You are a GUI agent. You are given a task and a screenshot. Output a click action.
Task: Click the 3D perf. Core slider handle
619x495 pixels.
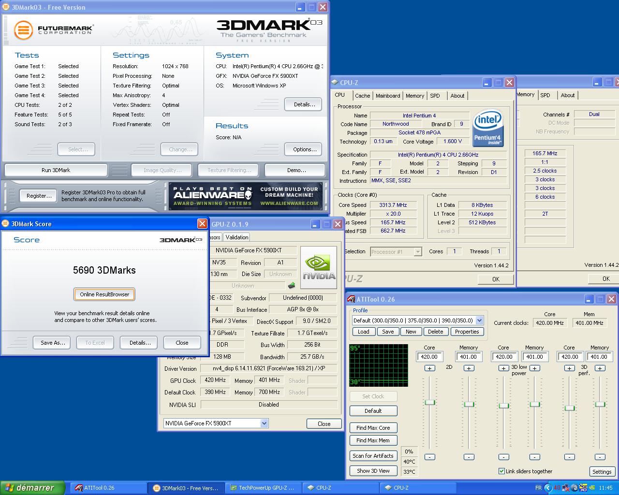pos(570,408)
